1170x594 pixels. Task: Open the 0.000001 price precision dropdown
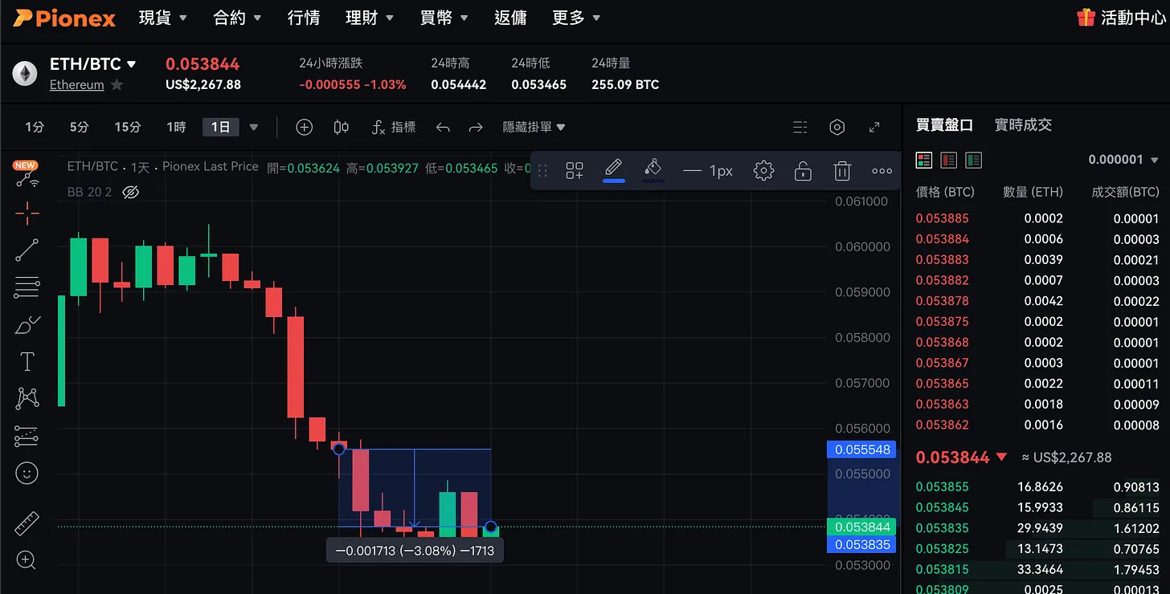(x=1123, y=160)
